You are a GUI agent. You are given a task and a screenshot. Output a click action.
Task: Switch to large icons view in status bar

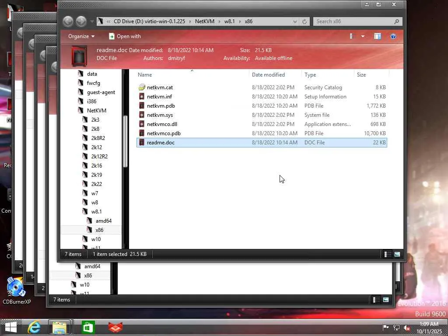[397, 254]
